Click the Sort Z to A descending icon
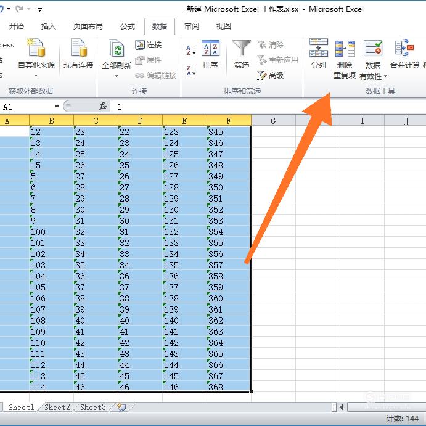Screen dimensions: 426x426 [x=190, y=70]
